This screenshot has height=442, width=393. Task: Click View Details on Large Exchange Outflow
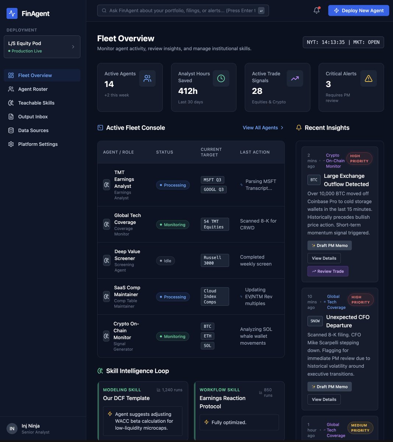[324, 258]
